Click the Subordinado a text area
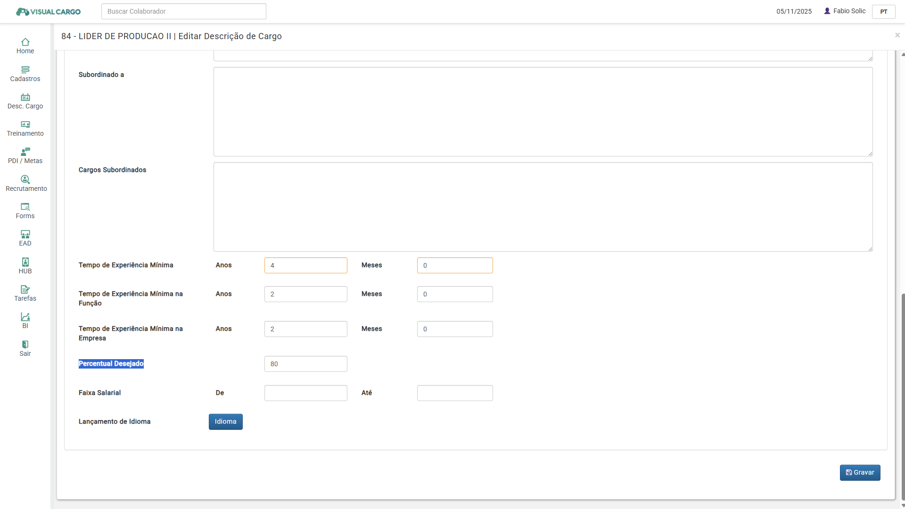Screen dimensions: 905x509 point(543,112)
